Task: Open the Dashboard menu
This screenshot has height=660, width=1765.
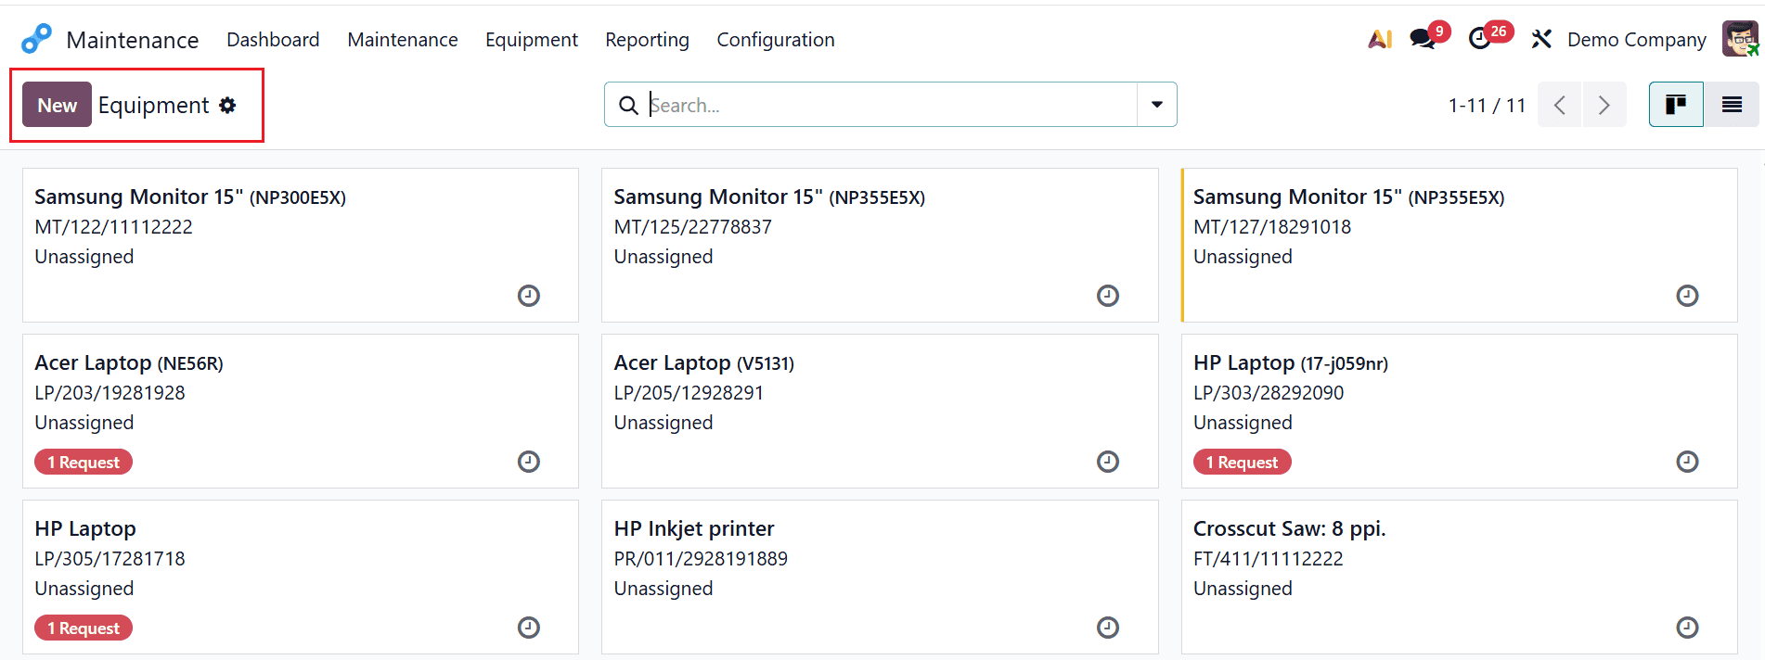Action: coord(273,40)
